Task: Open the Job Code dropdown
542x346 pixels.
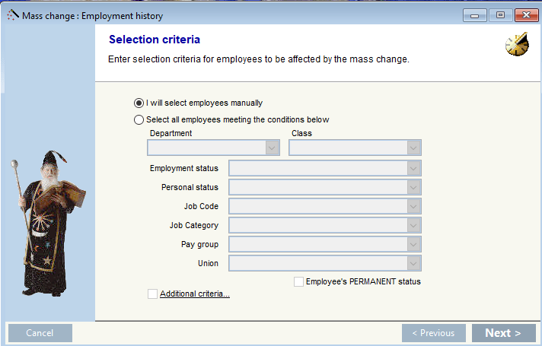Action: pyautogui.click(x=413, y=206)
